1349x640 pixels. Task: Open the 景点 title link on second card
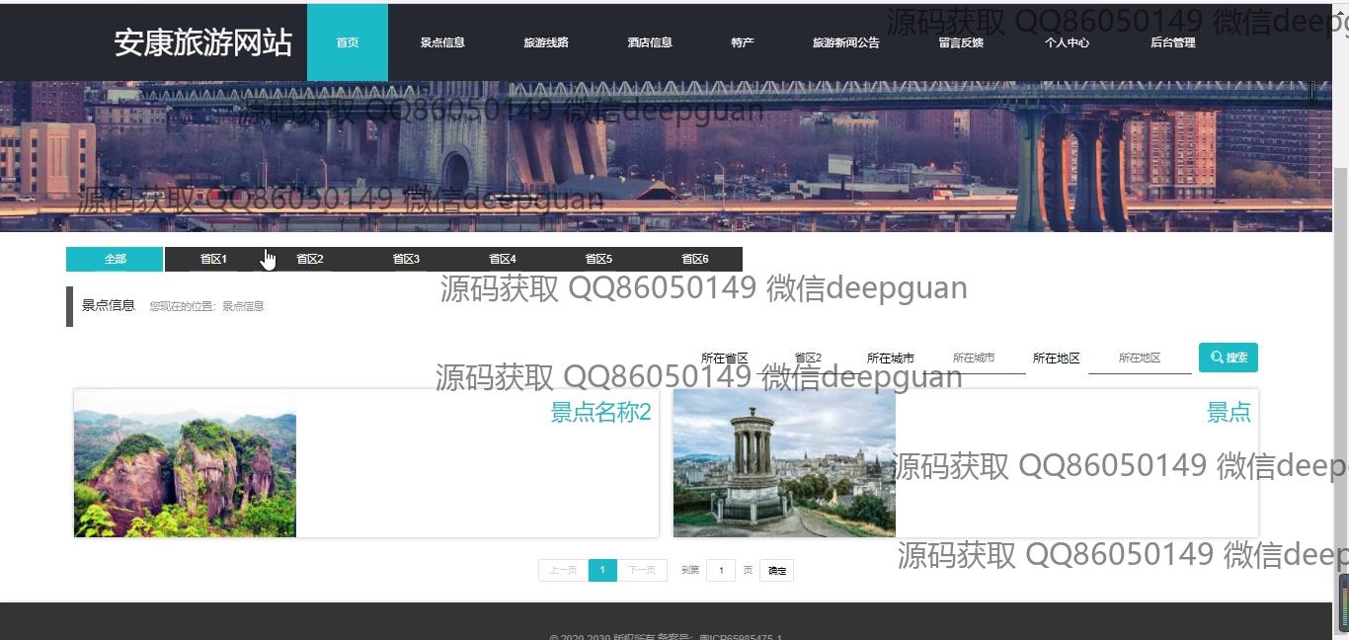(x=1229, y=412)
